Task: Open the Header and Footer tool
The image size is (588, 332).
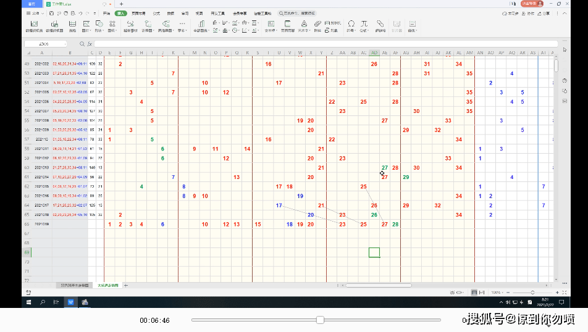Action: (x=288, y=26)
